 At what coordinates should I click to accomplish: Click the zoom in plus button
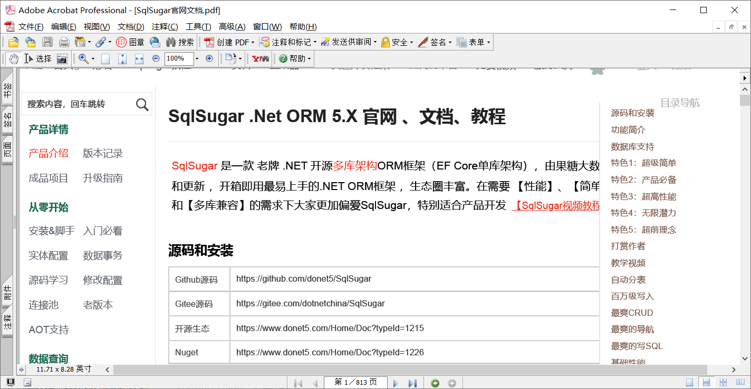(x=209, y=58)
